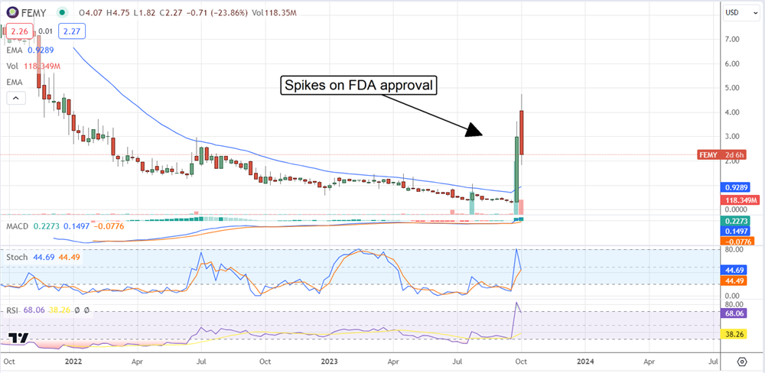Image resolution: width=765 pixels, height=373 pixels.
Task: Click the blue 2.27 buy price box
Action: [72, 33]
